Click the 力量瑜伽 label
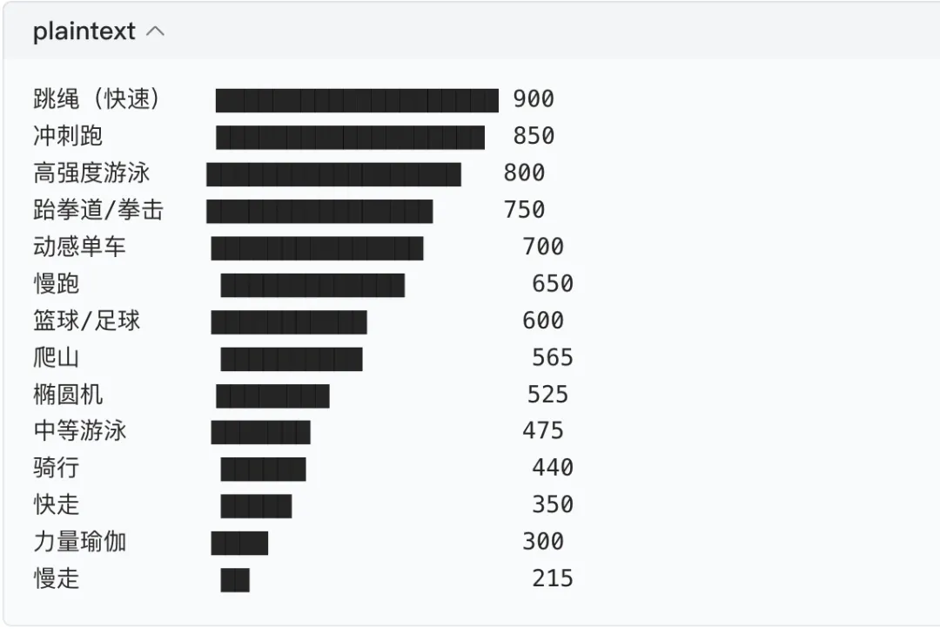Screen dimensions: 940x629 [79, 542]
